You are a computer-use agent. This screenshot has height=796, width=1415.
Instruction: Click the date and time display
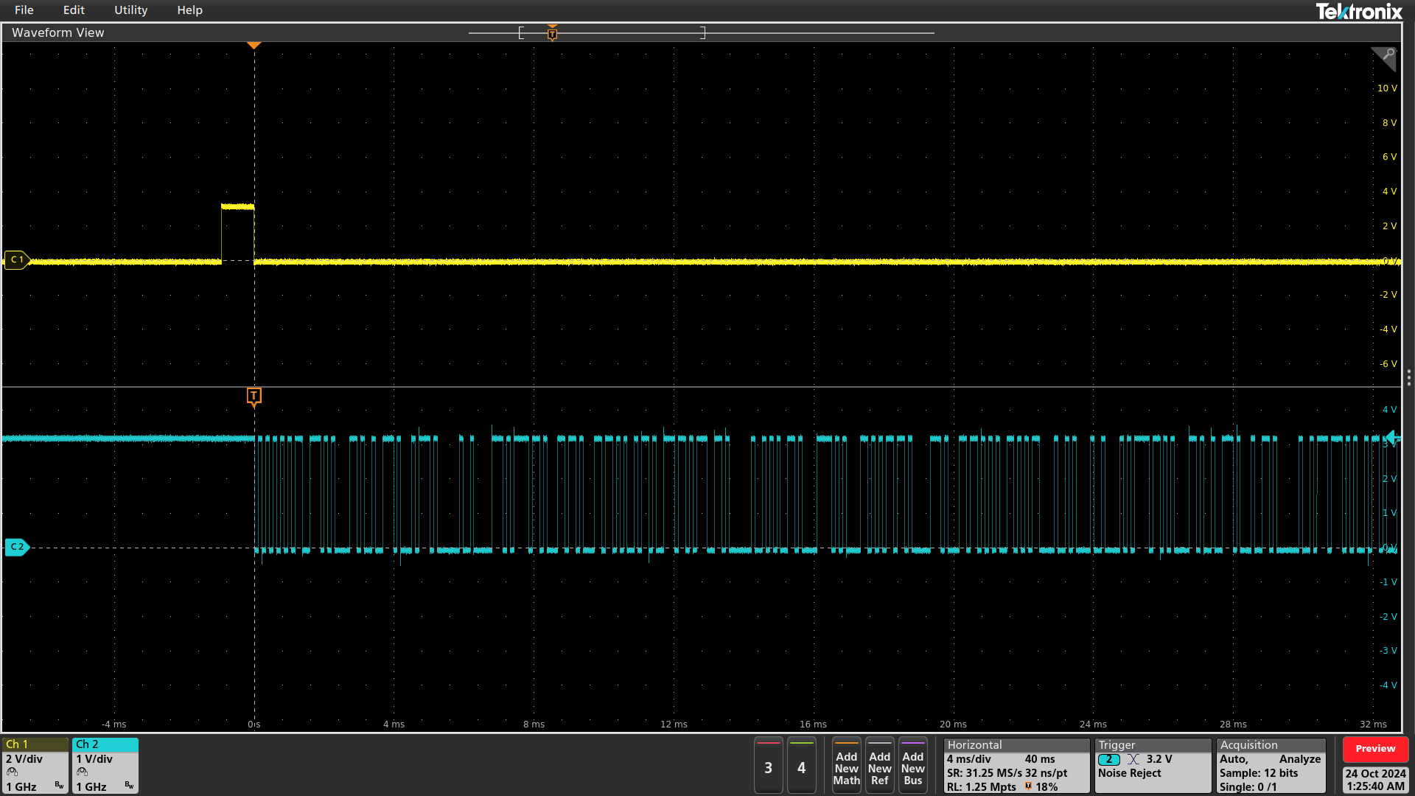1375,779
